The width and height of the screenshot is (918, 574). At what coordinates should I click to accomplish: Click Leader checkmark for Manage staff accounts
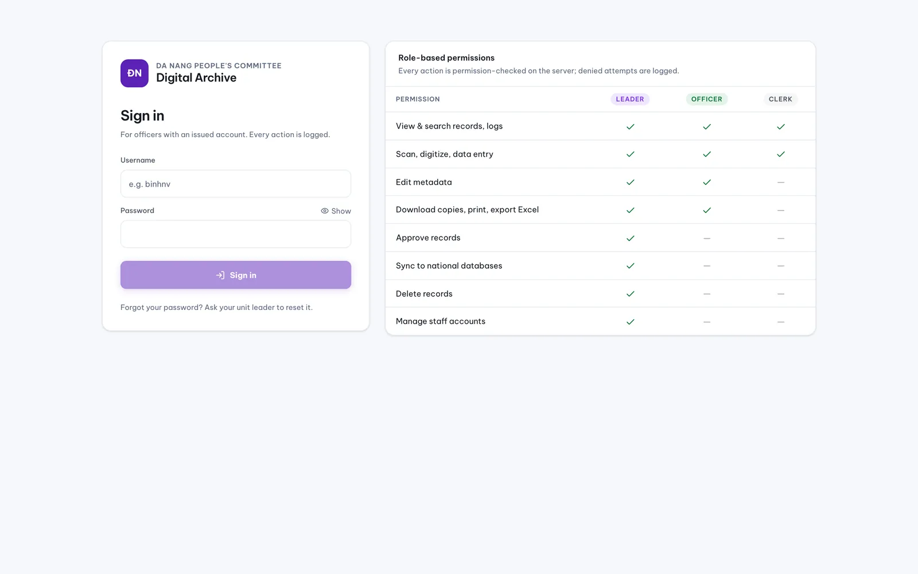pos(630,322)
